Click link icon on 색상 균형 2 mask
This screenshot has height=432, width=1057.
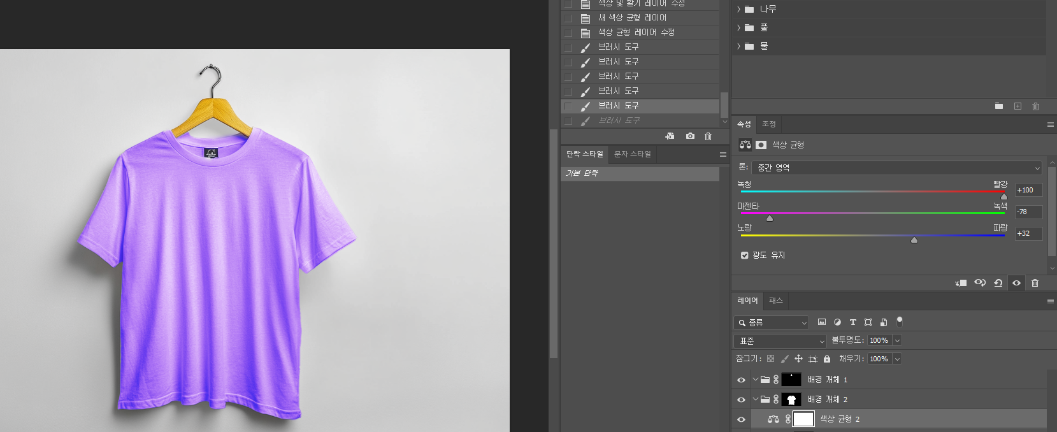point(788,419)
